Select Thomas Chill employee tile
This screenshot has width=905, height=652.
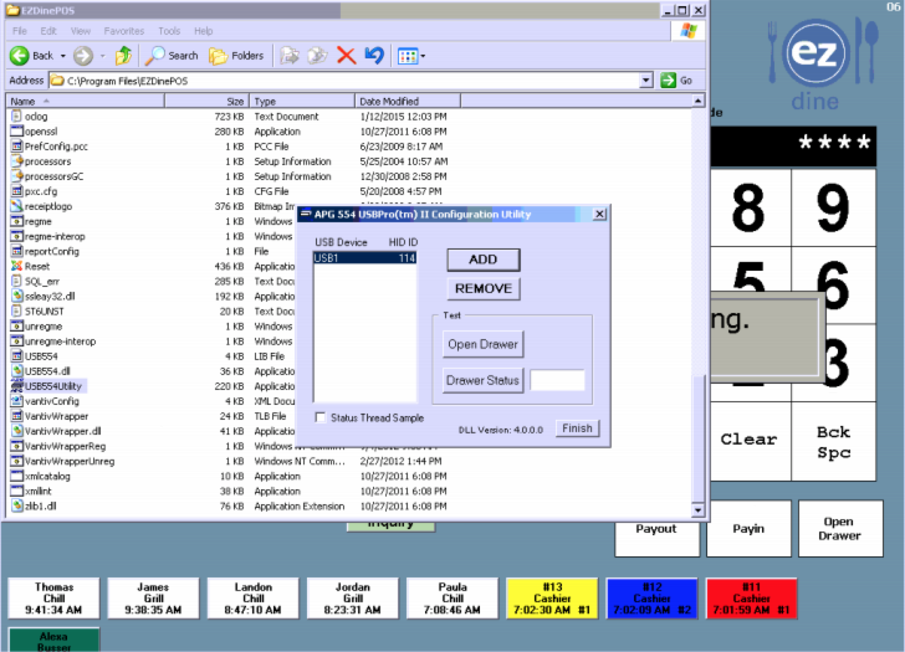tap(53, 599)
